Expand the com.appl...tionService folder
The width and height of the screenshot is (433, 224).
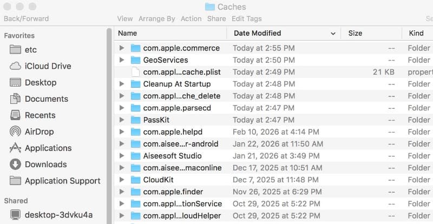[x=121, y=204]
